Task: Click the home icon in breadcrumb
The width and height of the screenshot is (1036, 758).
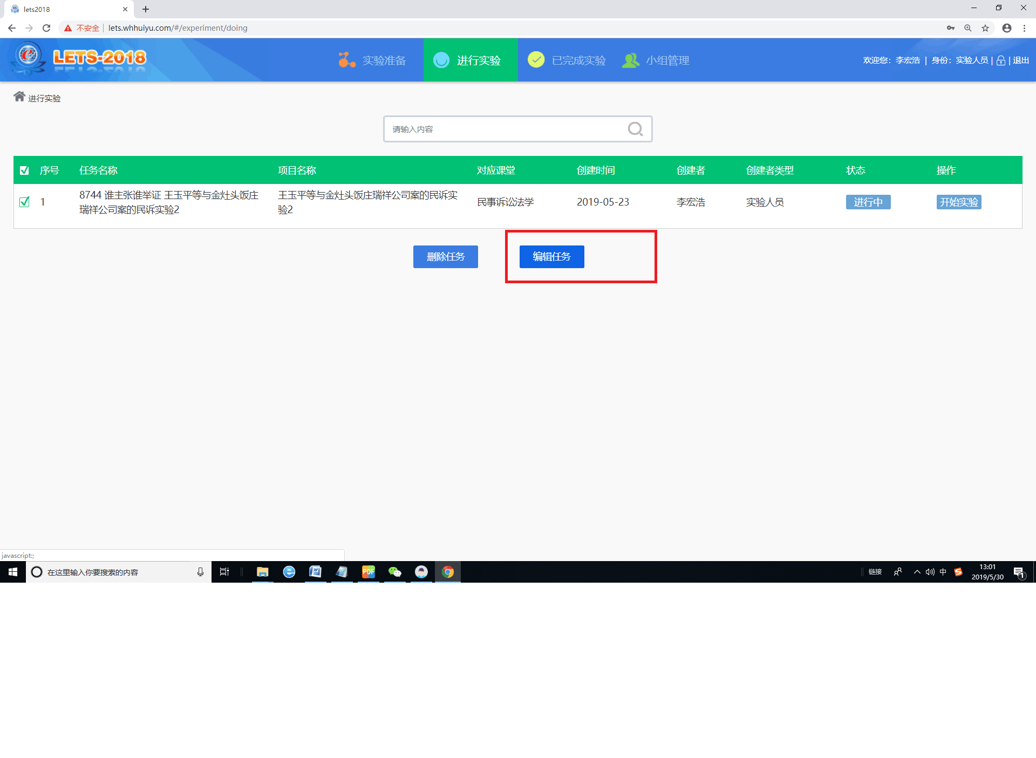Action: pyautogui.click(x=19, y=97)
